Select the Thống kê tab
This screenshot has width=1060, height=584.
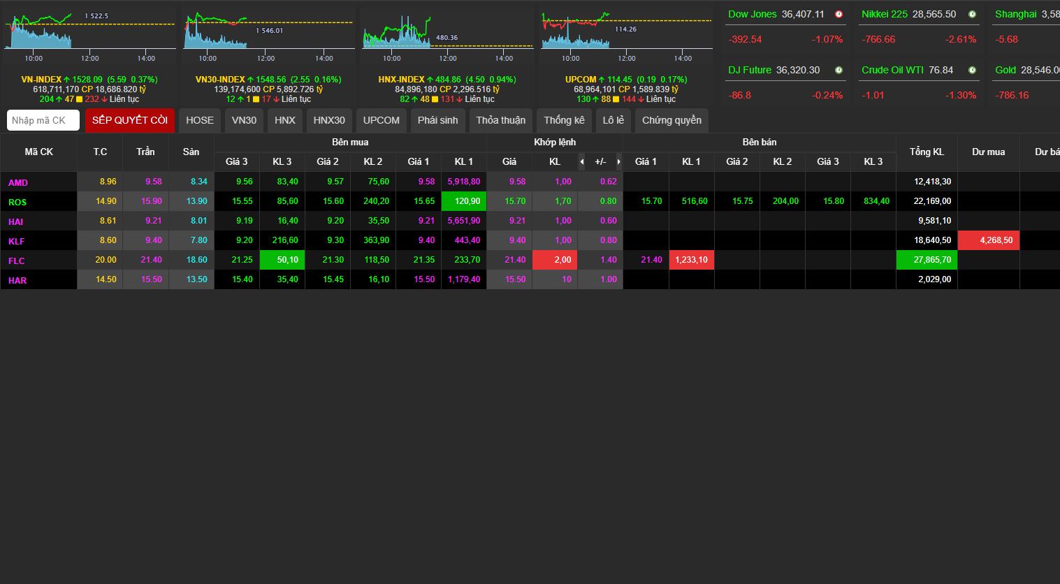564,120
